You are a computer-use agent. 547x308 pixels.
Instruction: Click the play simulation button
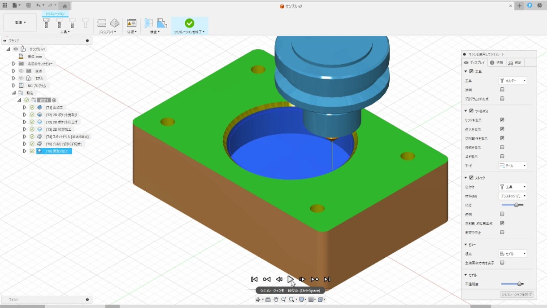[291, 279]
